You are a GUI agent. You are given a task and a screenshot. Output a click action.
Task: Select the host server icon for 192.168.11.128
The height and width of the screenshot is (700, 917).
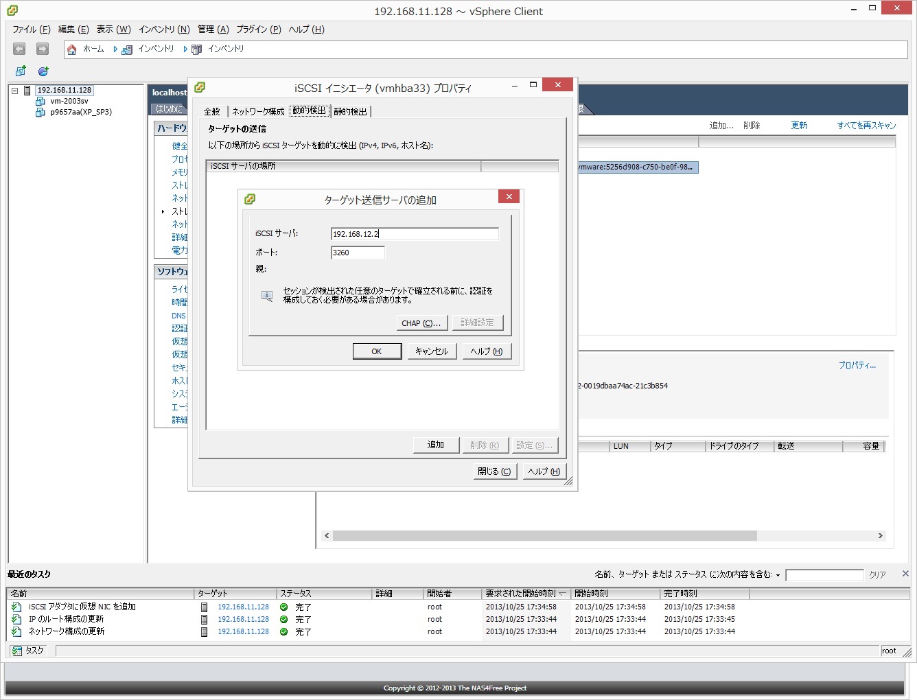click(x=27, y=91)
